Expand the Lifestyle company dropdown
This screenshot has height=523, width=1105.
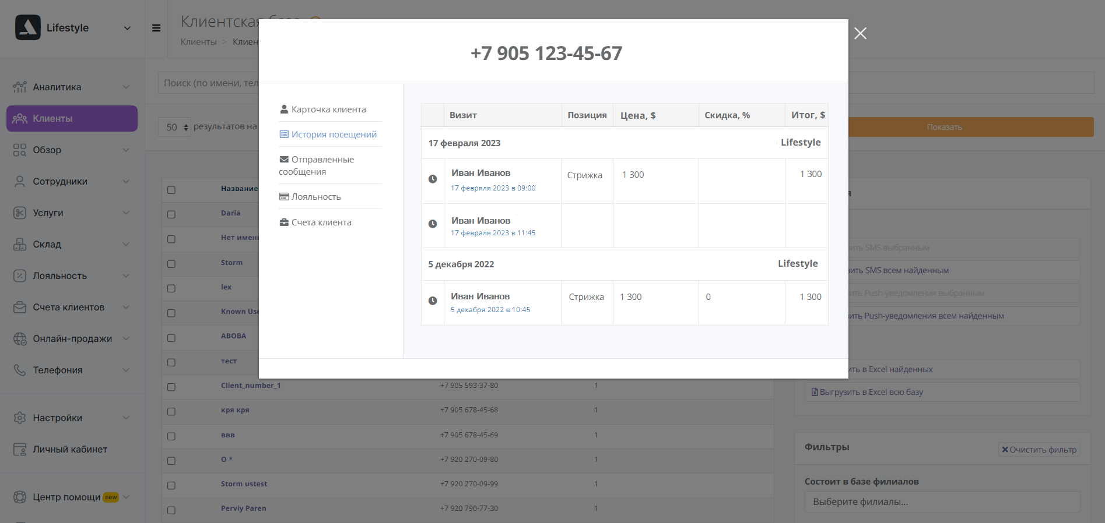pyautogui.click(x=127, y=28)
